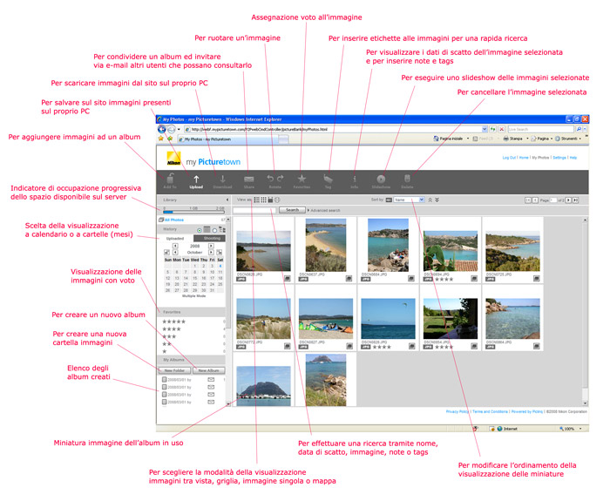Open the Info toolbar icon
The image size is (610, 501).
(355, 180)
